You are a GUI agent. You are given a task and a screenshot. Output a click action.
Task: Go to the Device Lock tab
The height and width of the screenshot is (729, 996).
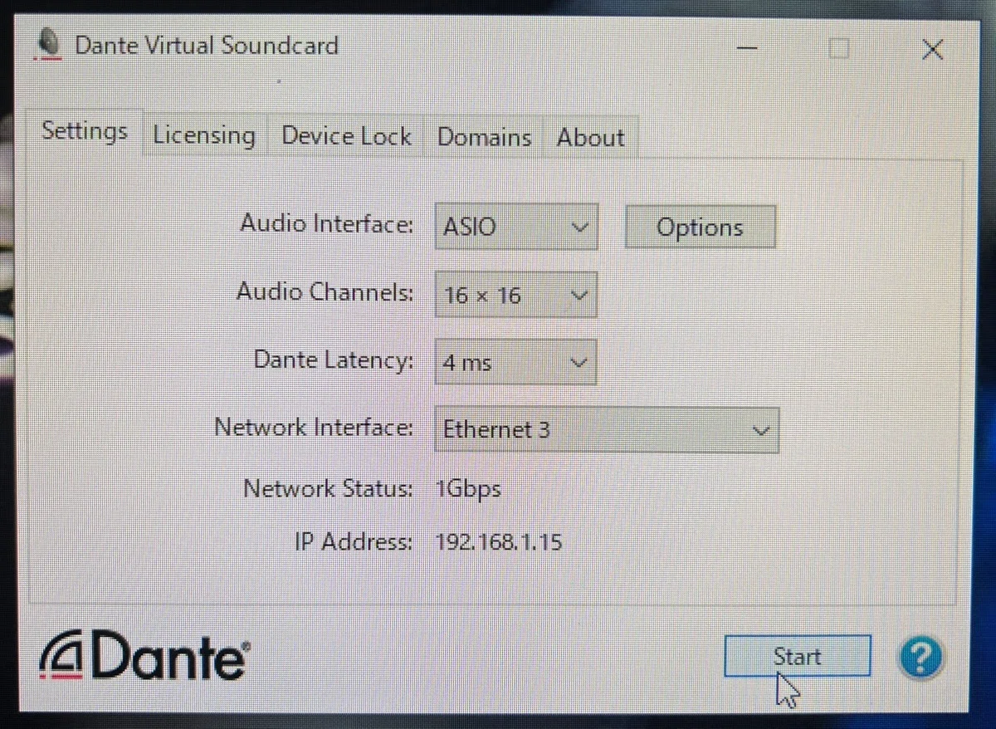(x=346, y=136)
